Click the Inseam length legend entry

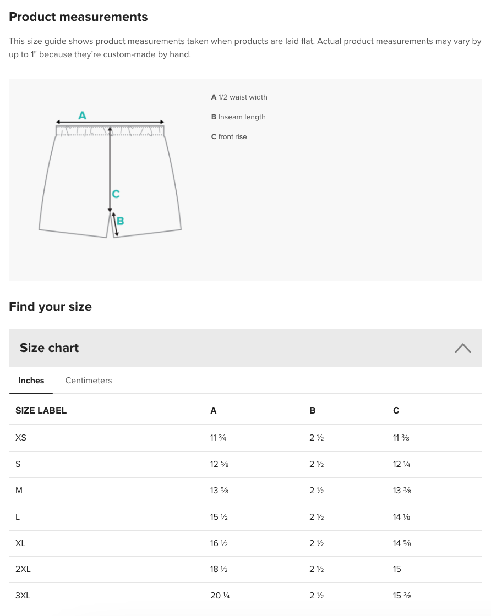(x=238, y=117)
